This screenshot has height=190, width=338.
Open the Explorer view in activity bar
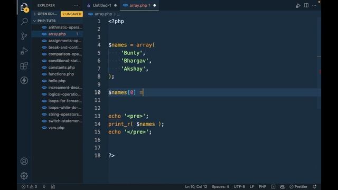(x=24, y=7)
